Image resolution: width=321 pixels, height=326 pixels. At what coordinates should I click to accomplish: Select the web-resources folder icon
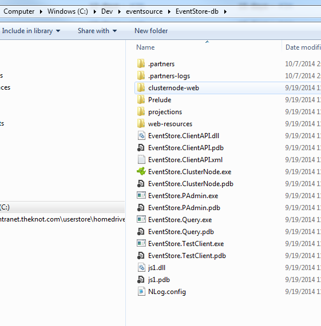[141, 123]
